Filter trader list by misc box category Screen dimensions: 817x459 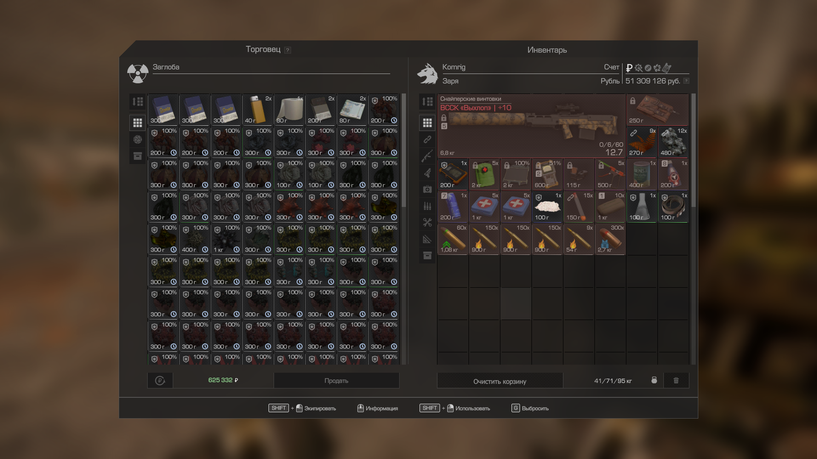tap(137, 156)
